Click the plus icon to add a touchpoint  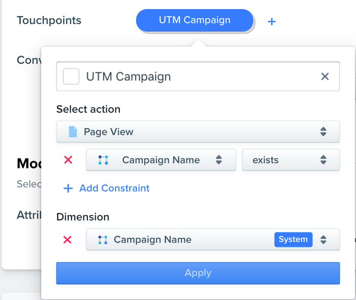[x=271, y=22]
